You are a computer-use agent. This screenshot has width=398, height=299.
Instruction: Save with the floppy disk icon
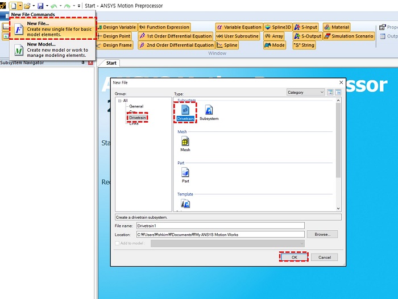tap(40, 6)
